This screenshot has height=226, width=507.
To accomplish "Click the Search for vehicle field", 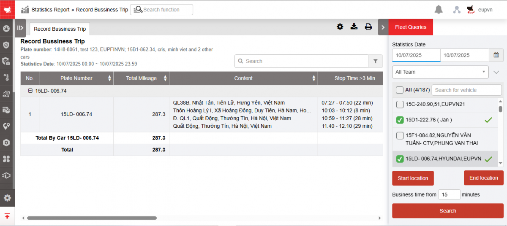I will 466,90.
